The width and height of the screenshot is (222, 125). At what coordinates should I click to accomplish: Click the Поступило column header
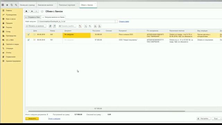pos(96,31)
